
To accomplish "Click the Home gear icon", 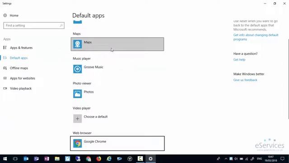I will point(5,15).
